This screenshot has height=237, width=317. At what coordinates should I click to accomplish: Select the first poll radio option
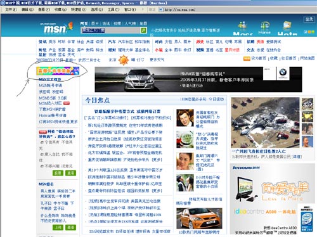(x=42, y=143)
